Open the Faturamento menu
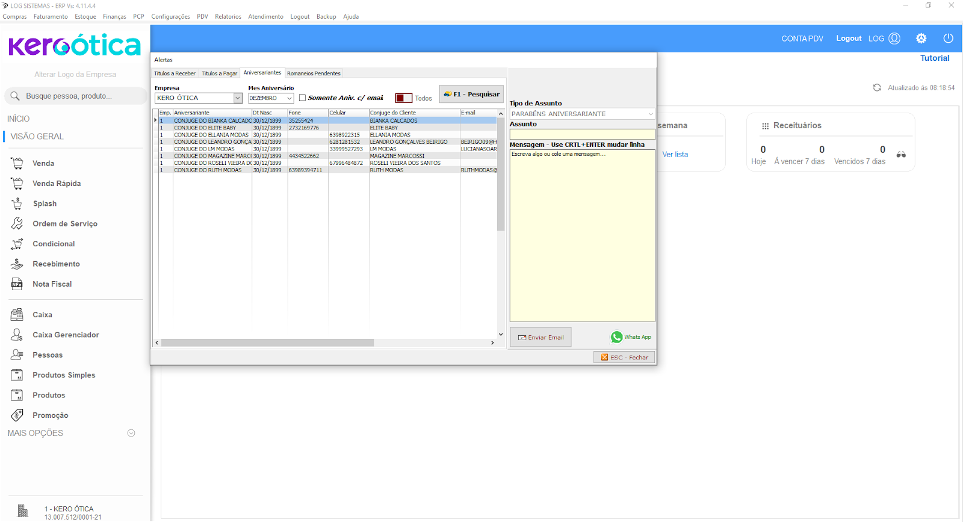The image size is (963, 522). pyautogui.click(x=51, y=16)
